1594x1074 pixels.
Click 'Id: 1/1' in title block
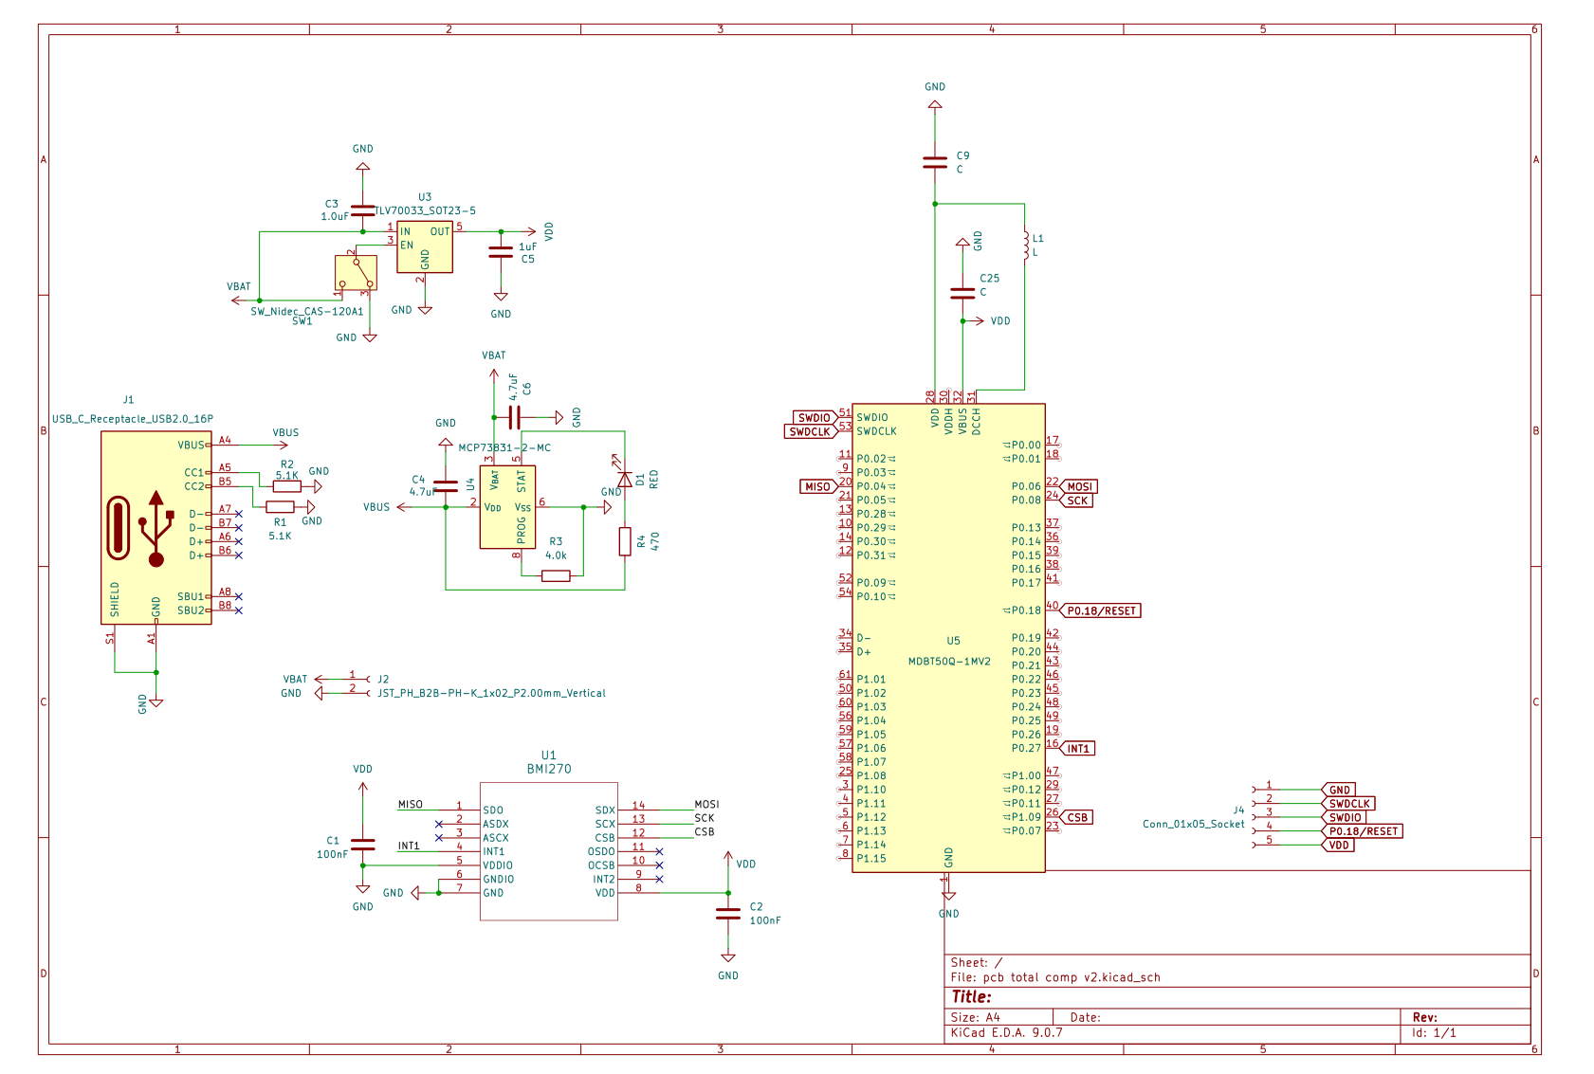tap(1434, 1032)
